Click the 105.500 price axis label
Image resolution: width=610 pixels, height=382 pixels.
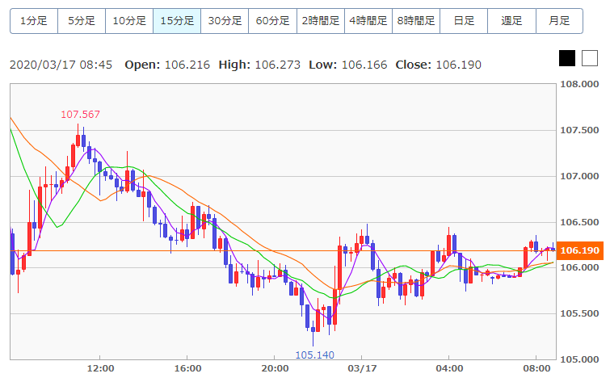click(579, 313)
